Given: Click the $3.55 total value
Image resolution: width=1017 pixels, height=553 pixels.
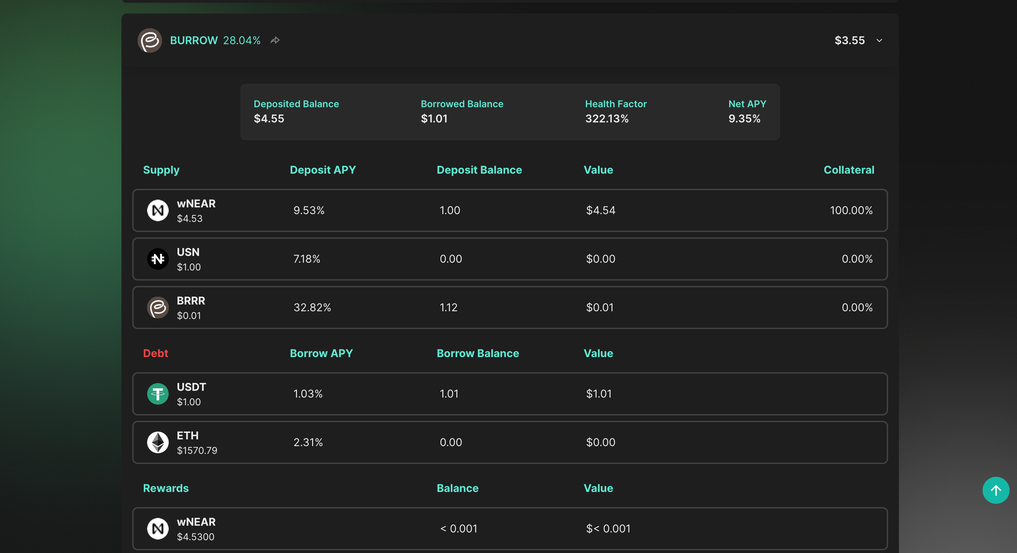Looking at the screenshot, I should click(x=849, y=40).
